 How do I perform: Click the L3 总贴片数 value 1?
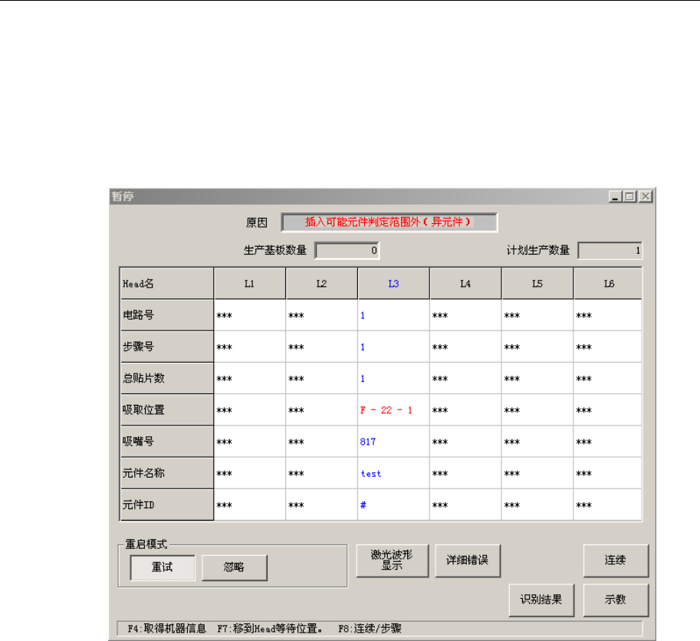click(x=393, y=379)
